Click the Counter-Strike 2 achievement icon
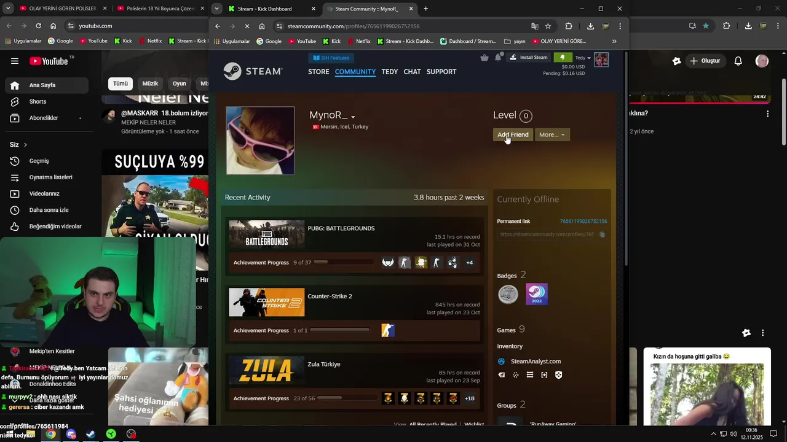787x442 pixels. 387,331
